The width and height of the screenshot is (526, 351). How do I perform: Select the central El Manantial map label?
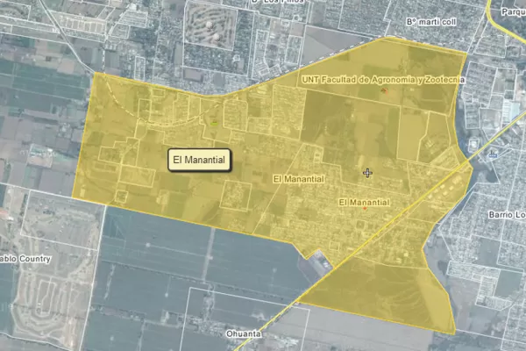(x=300, y=178)
